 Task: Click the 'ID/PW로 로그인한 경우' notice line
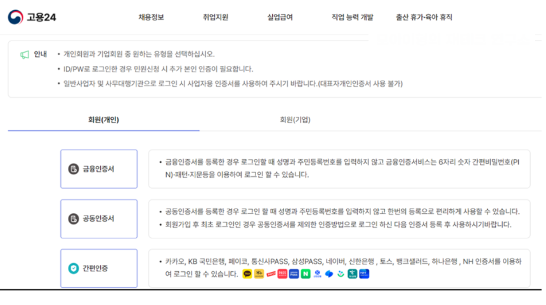(158, 69)
